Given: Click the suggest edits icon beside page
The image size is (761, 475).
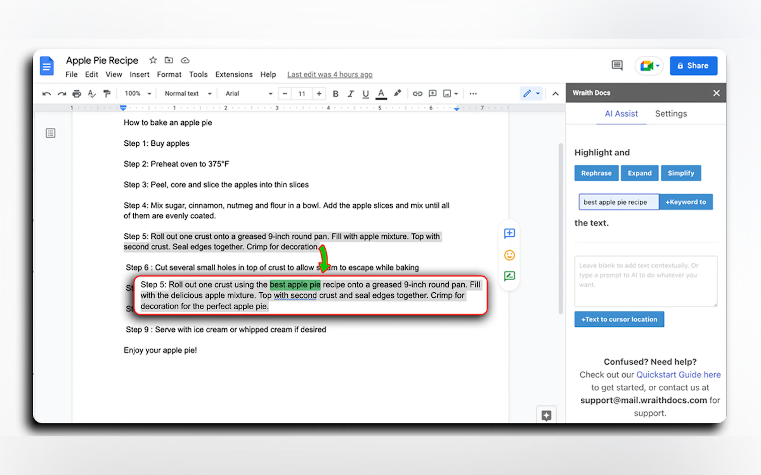Looking at the screenshot, I should click(509, 276).
